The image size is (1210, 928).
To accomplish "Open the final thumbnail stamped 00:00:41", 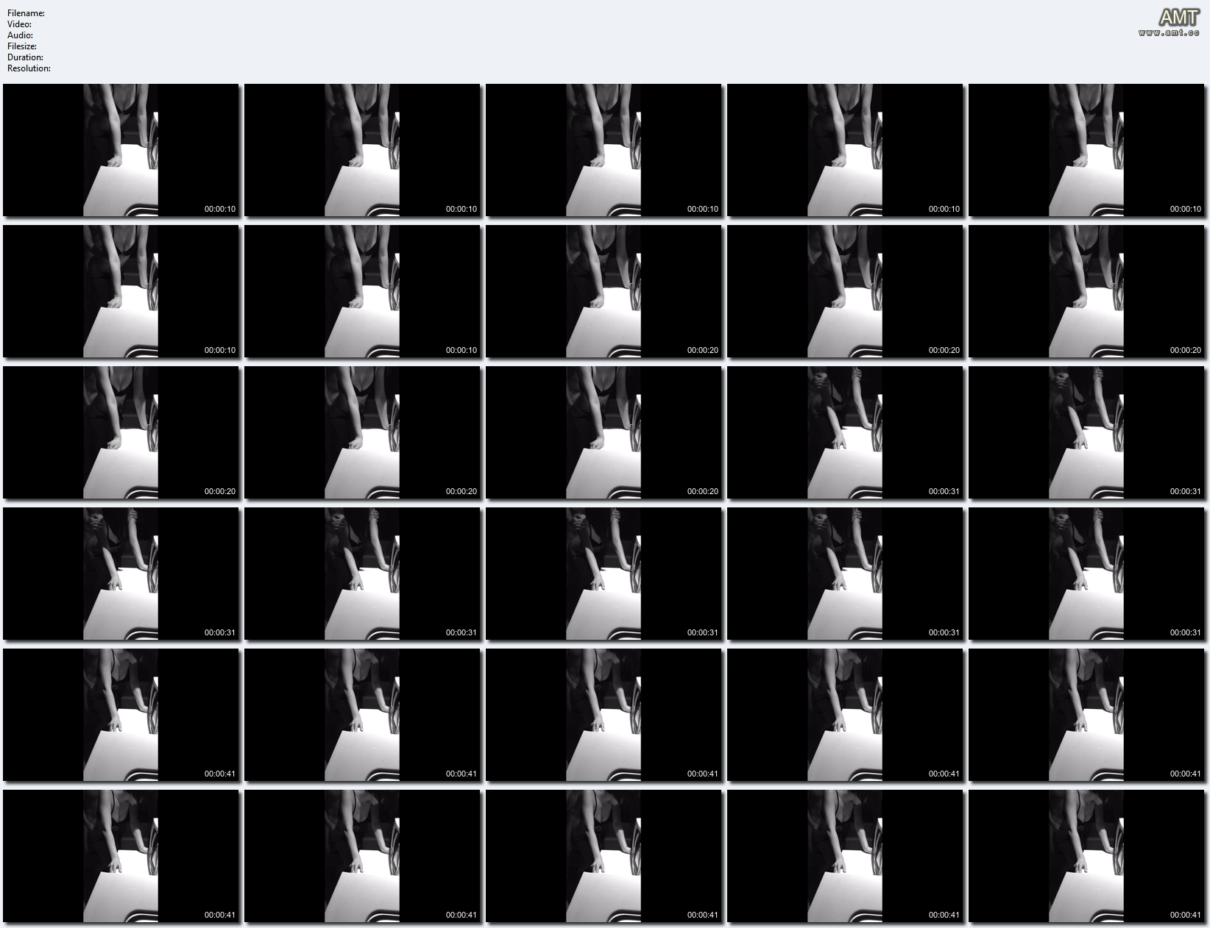I will [1086, 856].
